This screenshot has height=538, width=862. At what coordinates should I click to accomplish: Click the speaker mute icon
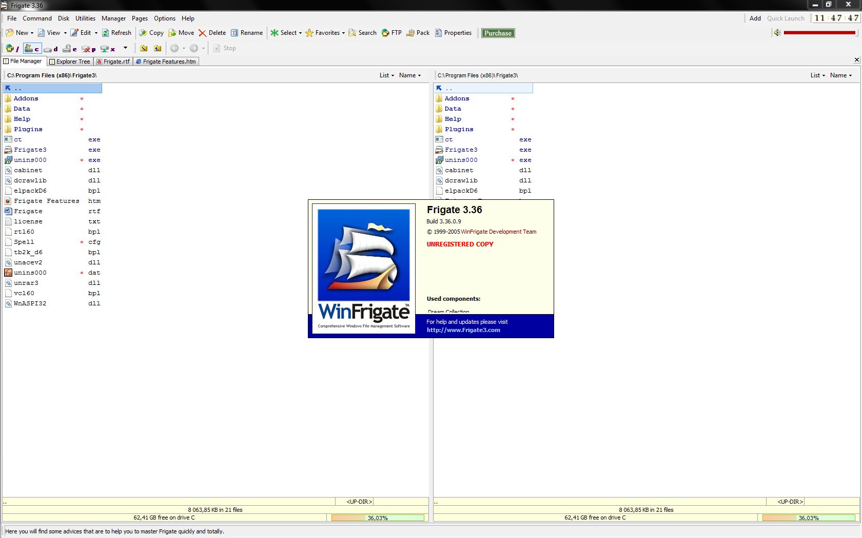tap(777, 33)
